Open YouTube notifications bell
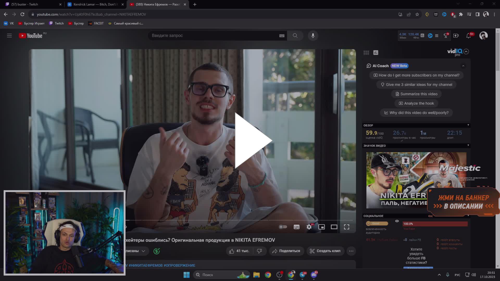The image size is (500, 281). click(468, 35)
